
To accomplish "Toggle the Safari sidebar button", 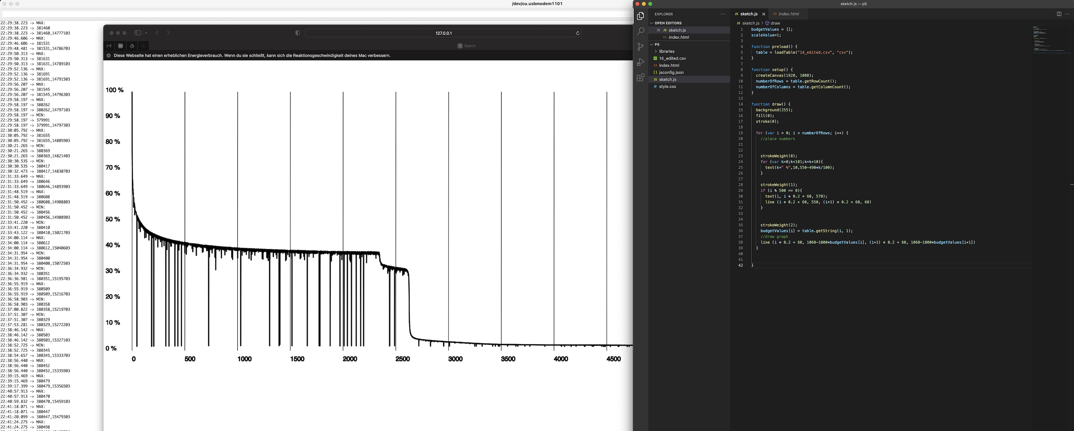I will coord(137,33).
